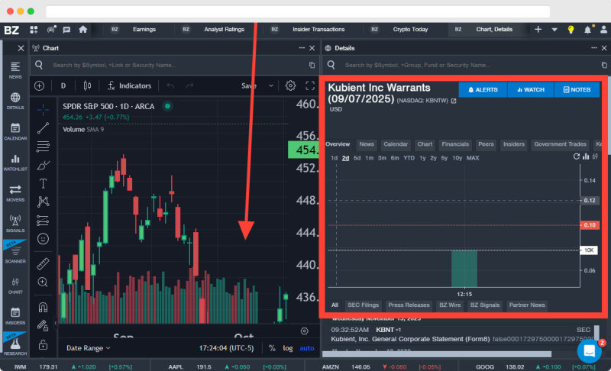Select the zoom in tool
The image size is (611, 371).
(43, 282)
